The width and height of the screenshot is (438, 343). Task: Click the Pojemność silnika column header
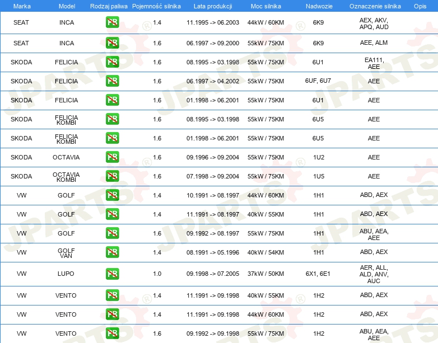pos(156,6)
